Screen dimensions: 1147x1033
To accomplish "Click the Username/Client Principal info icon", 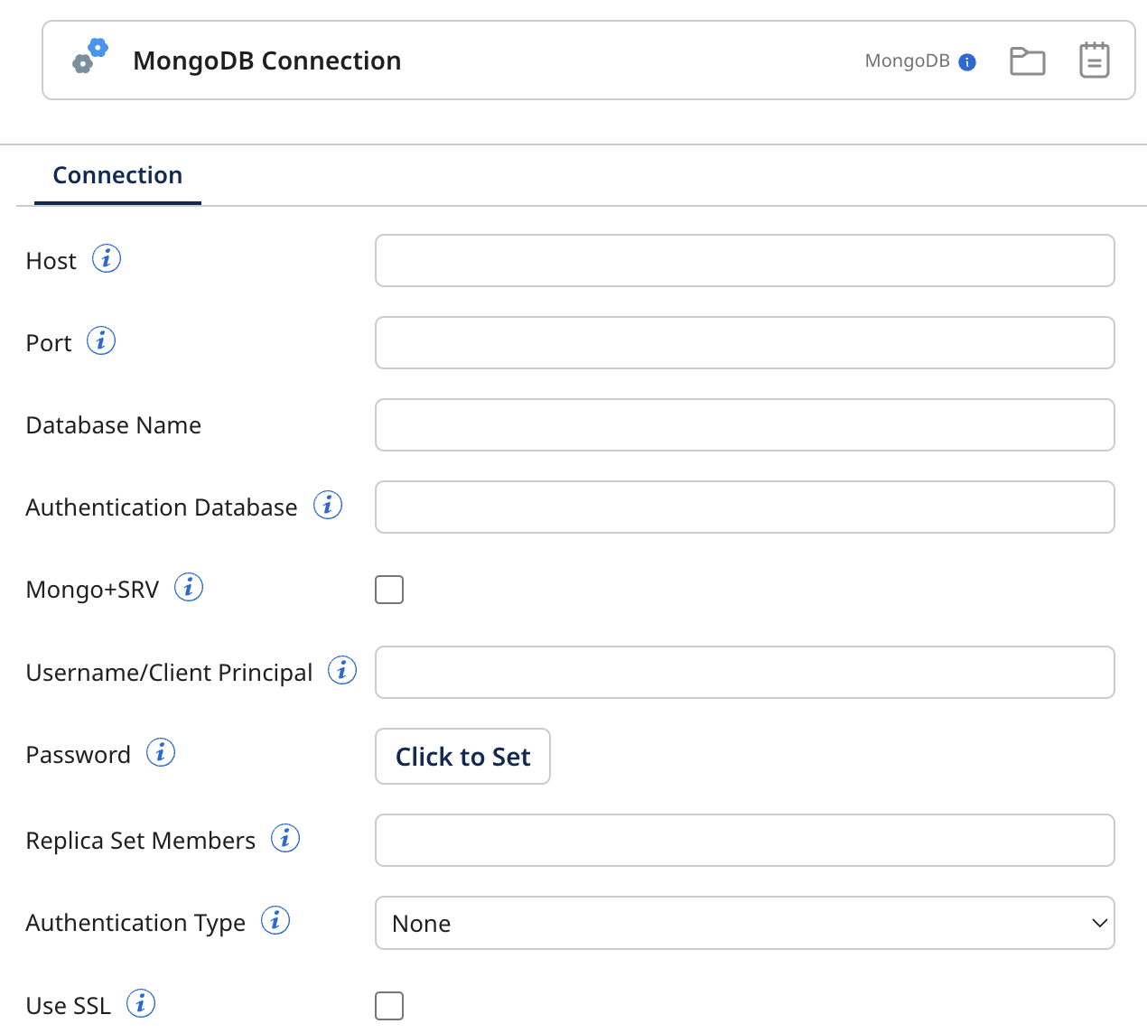I will (341, 670).
